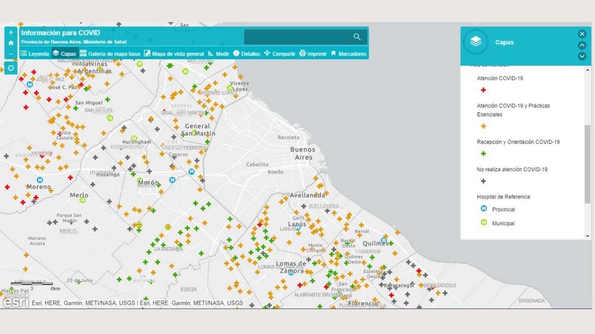Click the Hurlingham municipal hospital marker
Viewport: 595px width, 334px height.
[134, 138]
